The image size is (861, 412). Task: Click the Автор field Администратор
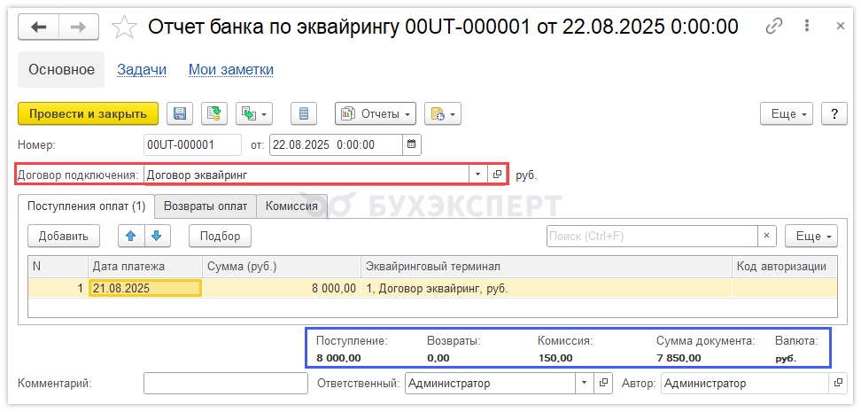745,383
